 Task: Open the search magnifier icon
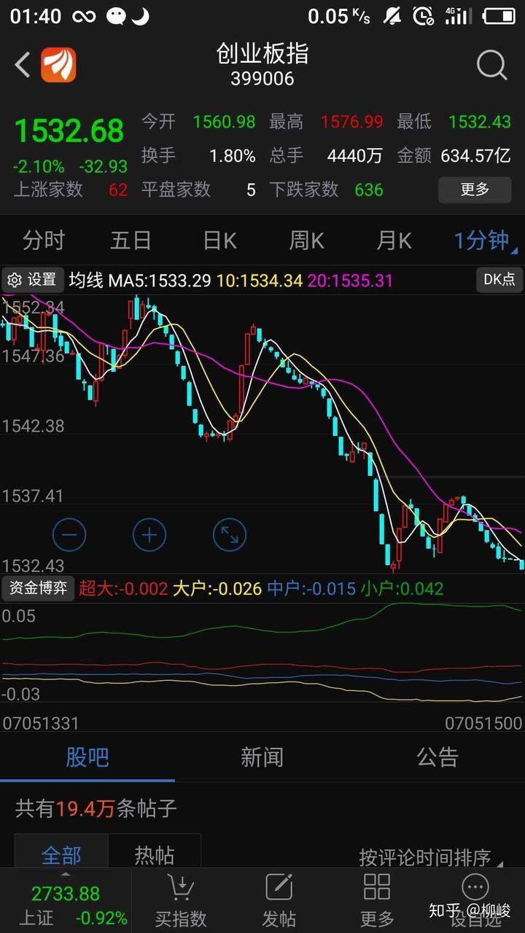tap(491, 66)
